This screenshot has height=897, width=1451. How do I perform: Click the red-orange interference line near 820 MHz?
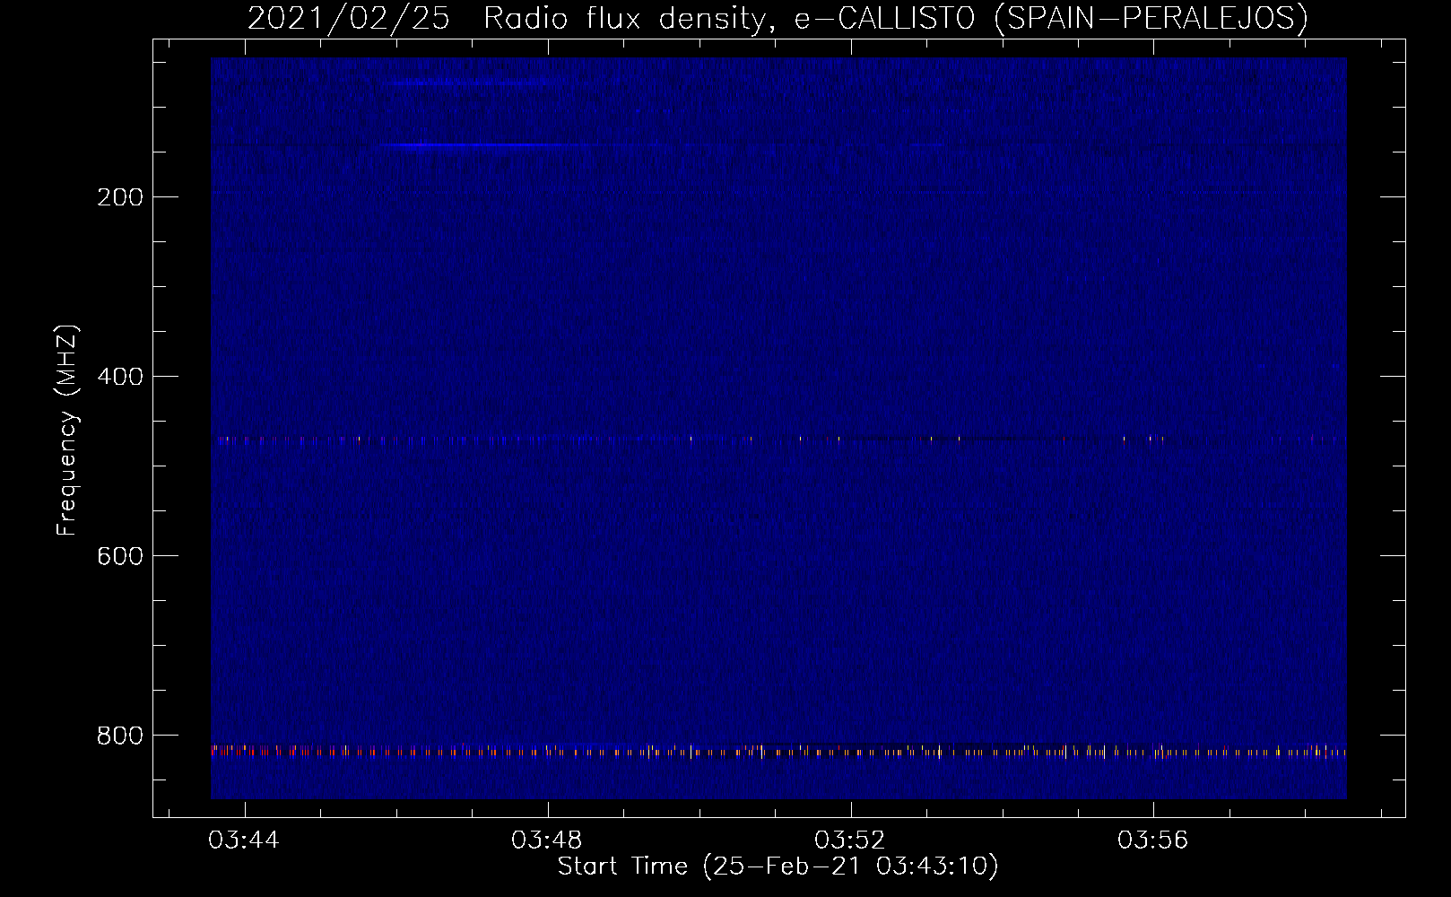point(778,752)
